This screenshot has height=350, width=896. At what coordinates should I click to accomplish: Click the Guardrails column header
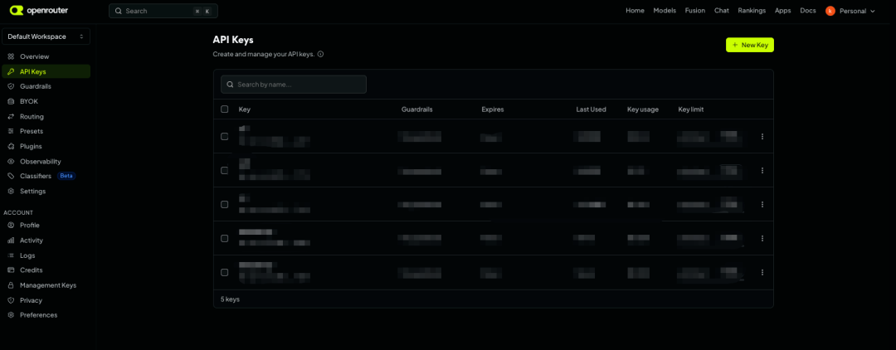417,109
